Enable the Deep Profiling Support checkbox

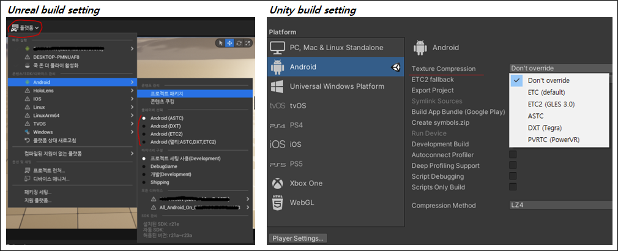click(513, 165)
